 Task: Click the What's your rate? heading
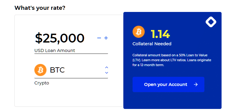pos(40,8)
